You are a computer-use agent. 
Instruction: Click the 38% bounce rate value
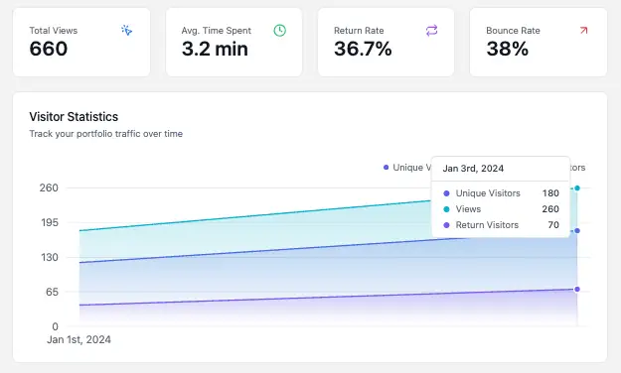click(x=508, y=49)
